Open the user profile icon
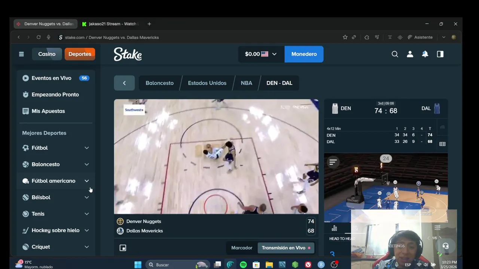479x269 pixels. [x=410, y=54]
